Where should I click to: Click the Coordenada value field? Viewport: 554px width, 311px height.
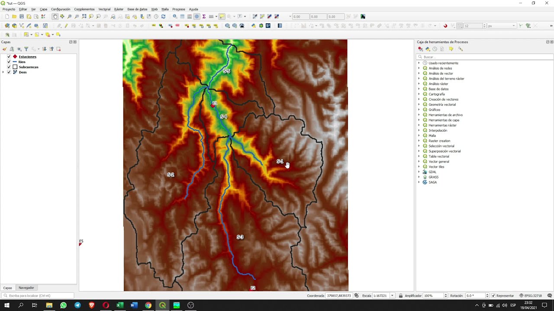(338, 295)
